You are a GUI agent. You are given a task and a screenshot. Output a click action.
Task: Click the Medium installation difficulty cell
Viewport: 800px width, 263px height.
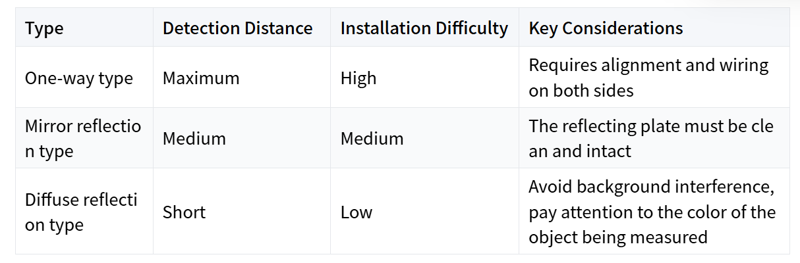point(372,139)
